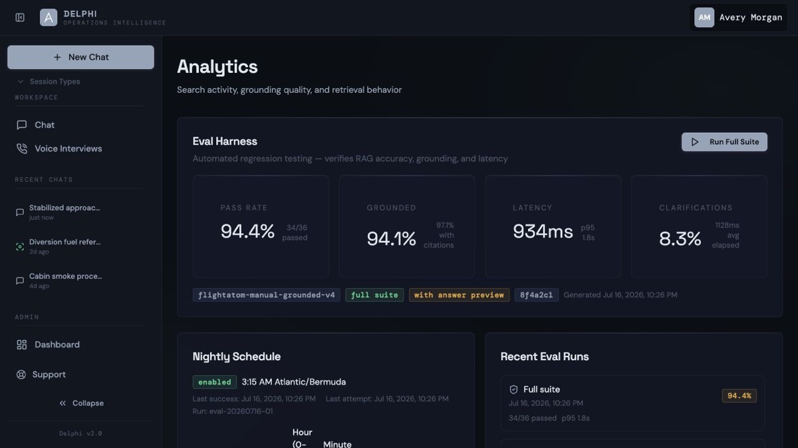
Task: Click the Run: eval-20260716-01 text
Action: pyautogui.click(x=233, y=411)
